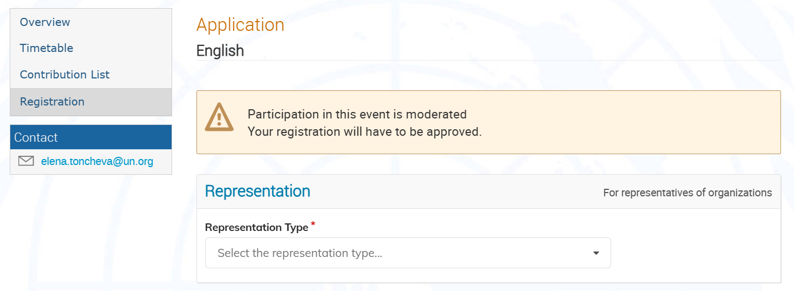This screenshot has width=794, height=291.
Task: Click the dropdown caret arrow
Action: point(596,253)
